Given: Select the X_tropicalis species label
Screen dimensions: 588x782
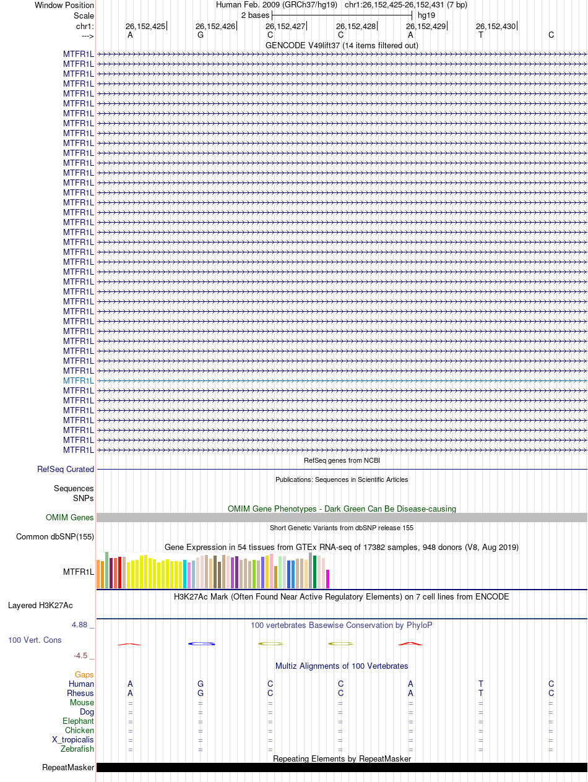Looking at the screenshot, I should click(73, 740).
